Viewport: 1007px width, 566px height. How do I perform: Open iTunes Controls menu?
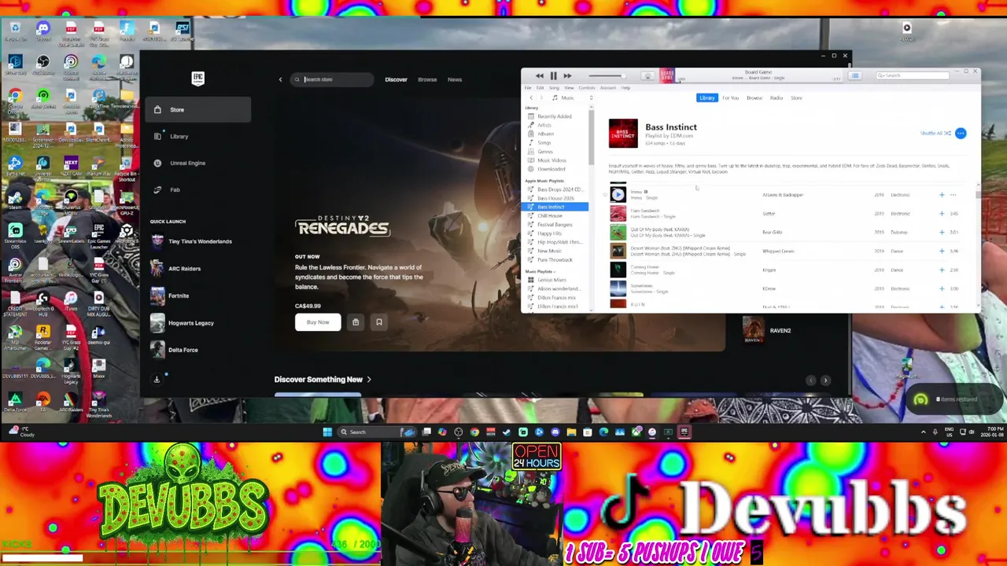(x=586, y=88)
